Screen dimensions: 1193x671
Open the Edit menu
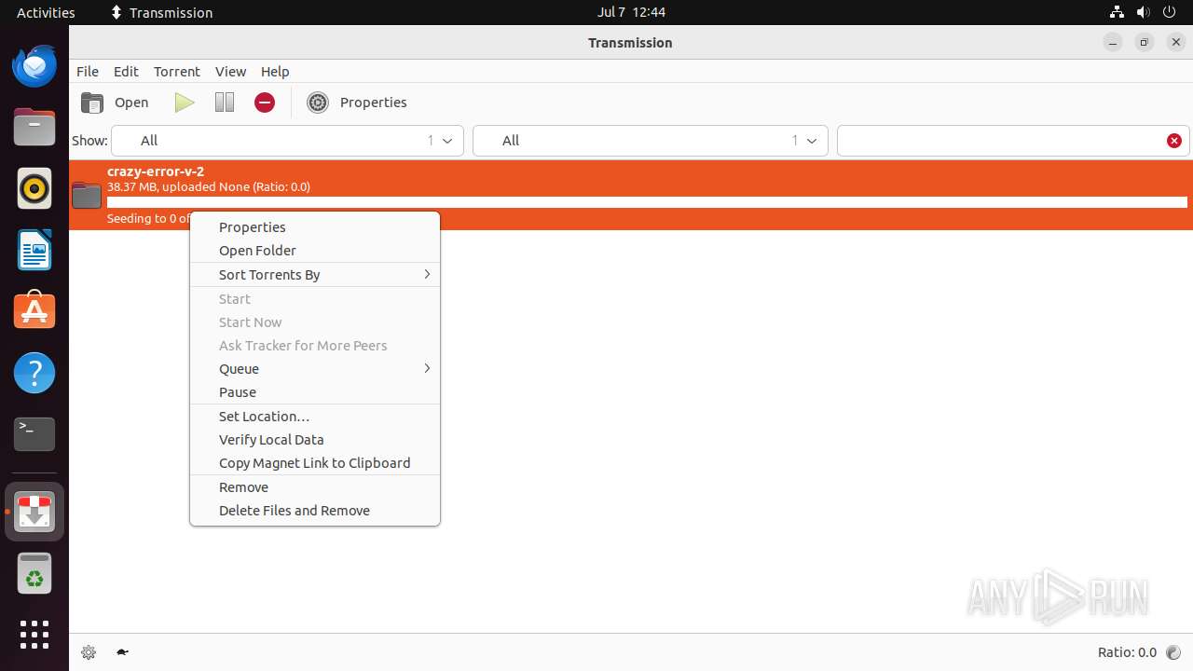click(126, 72)
